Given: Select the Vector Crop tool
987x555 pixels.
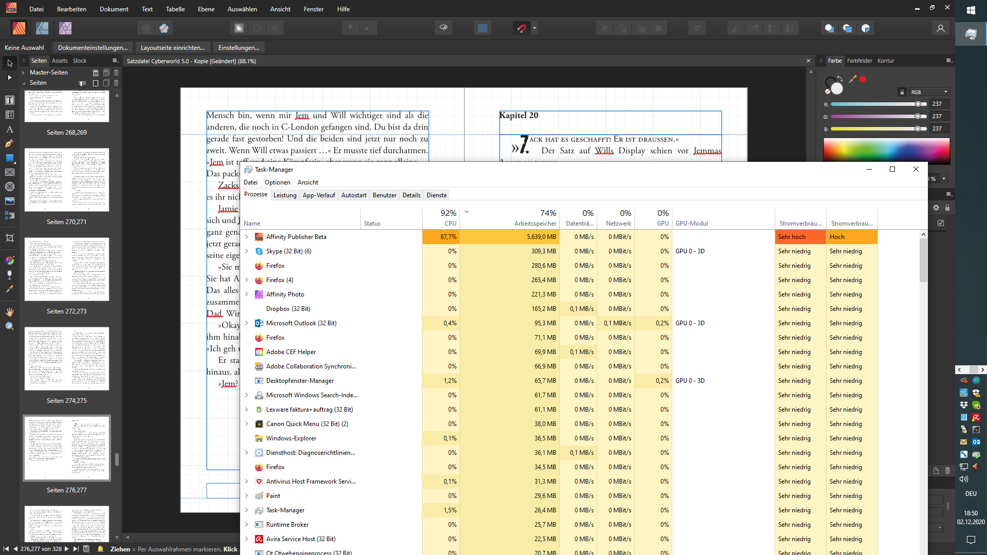Looking at the screenshot, I should tap(10, 238).
